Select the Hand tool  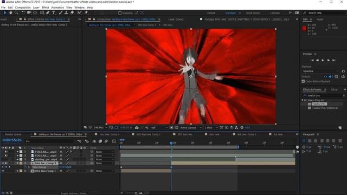click(x=11, y=13)
